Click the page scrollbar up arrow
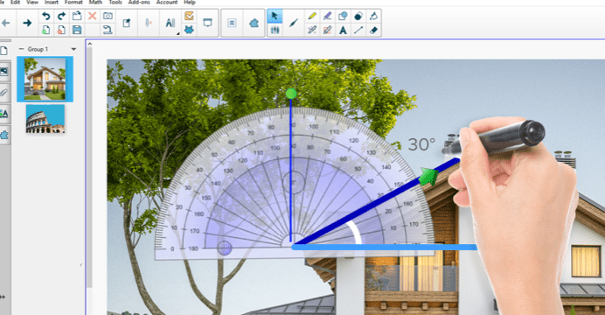 tap(90, 45)
